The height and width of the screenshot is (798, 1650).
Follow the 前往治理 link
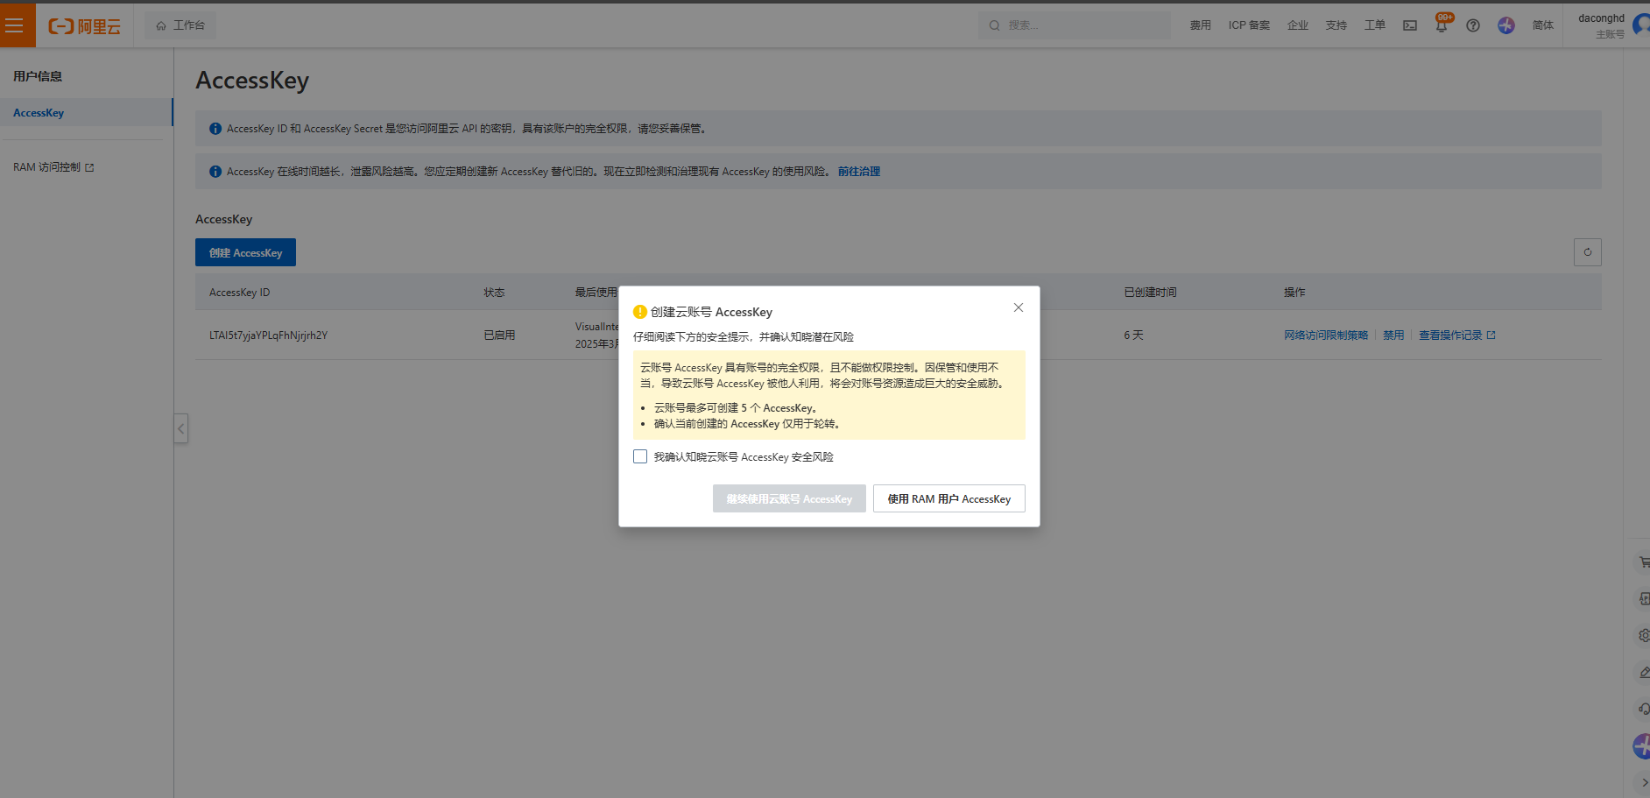(858, 172)
